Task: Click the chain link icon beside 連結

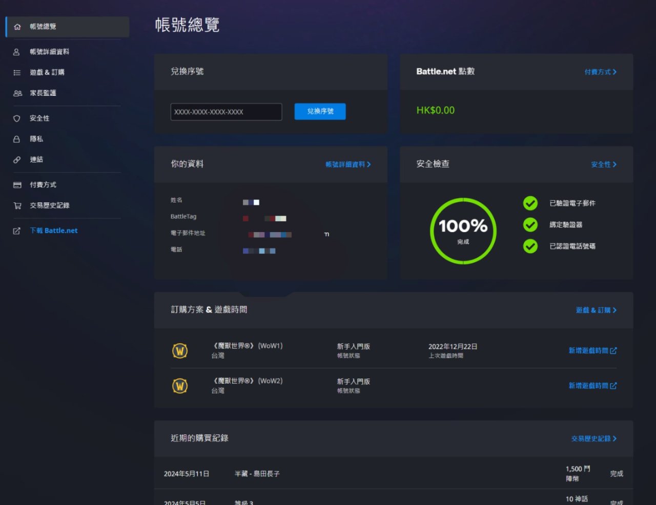Action: [x=17, y=160]
